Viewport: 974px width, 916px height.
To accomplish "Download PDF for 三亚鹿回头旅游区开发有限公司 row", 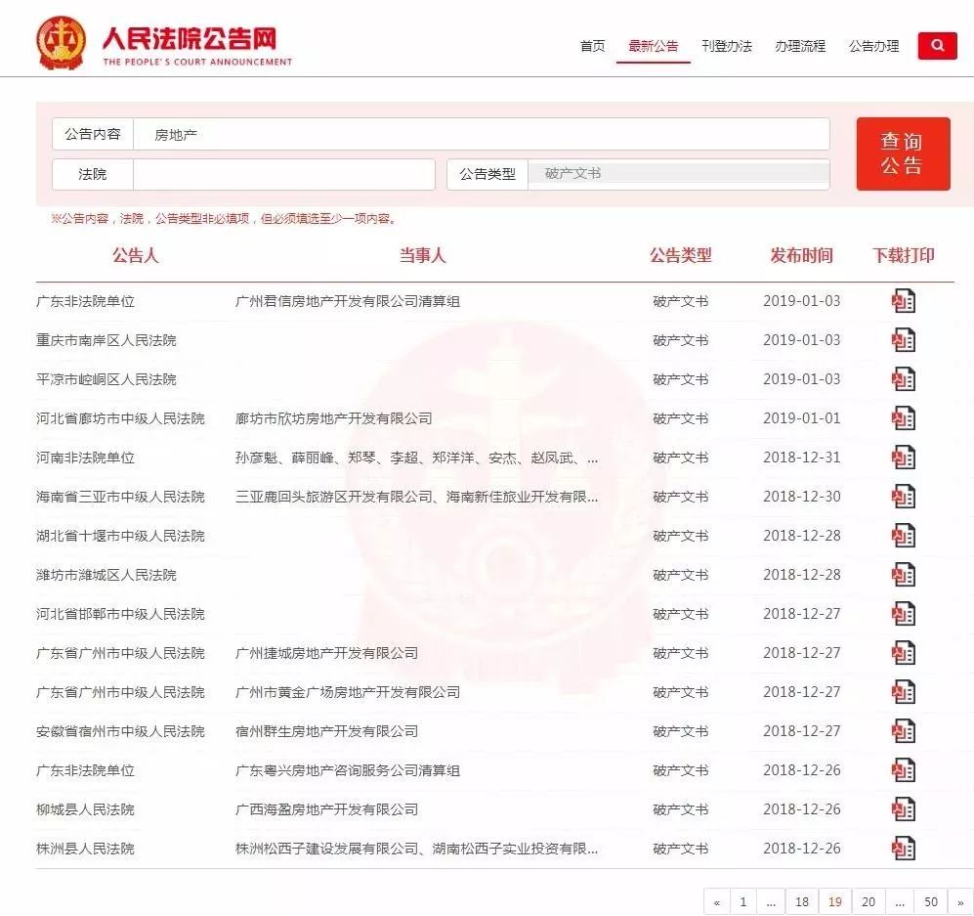I will coord(904,496).
